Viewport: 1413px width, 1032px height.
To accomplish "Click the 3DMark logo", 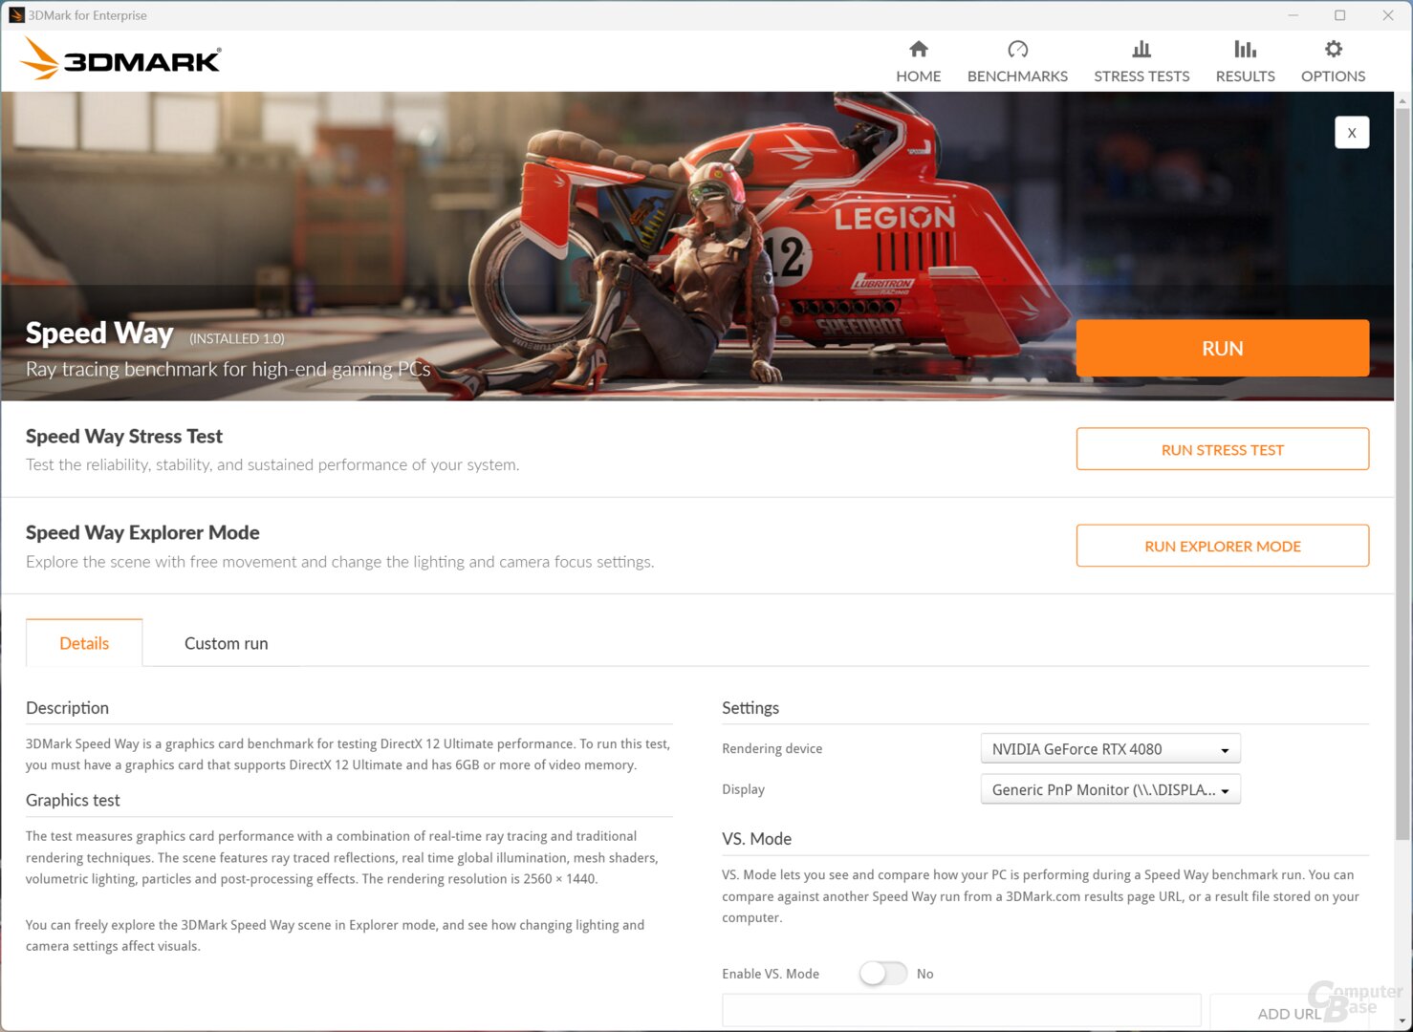I will click(120, 59).
